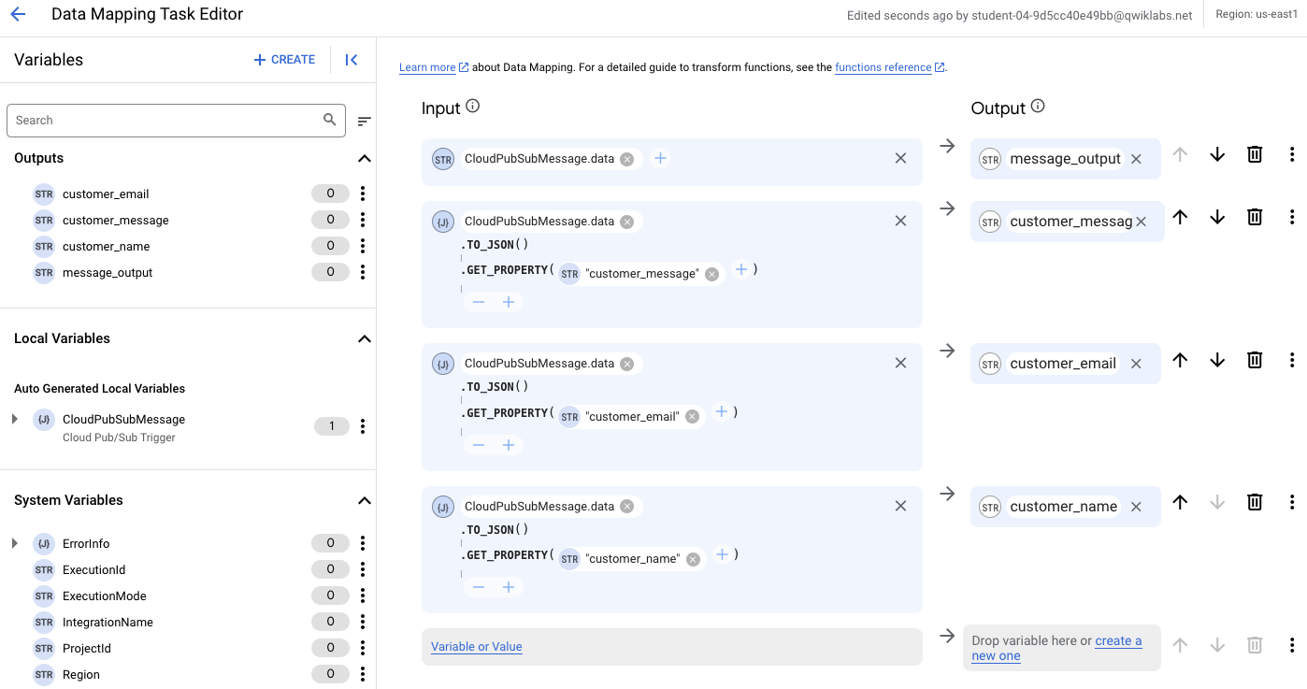Open the variables sort/filter icon
This screenshot has width=1307, height=689.
[x=365, y=121]
